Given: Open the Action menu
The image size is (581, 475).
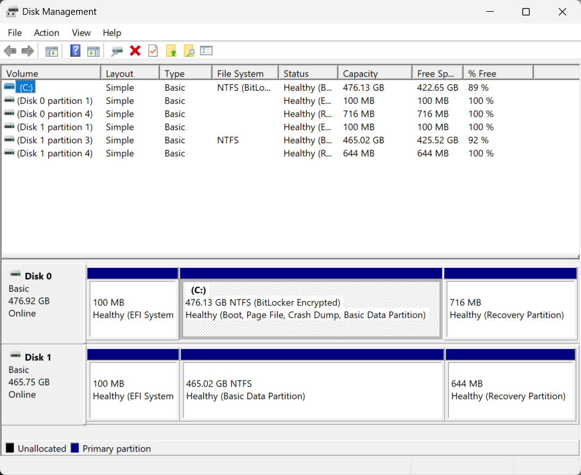Looking at the screenshot, I should [46, 33].
